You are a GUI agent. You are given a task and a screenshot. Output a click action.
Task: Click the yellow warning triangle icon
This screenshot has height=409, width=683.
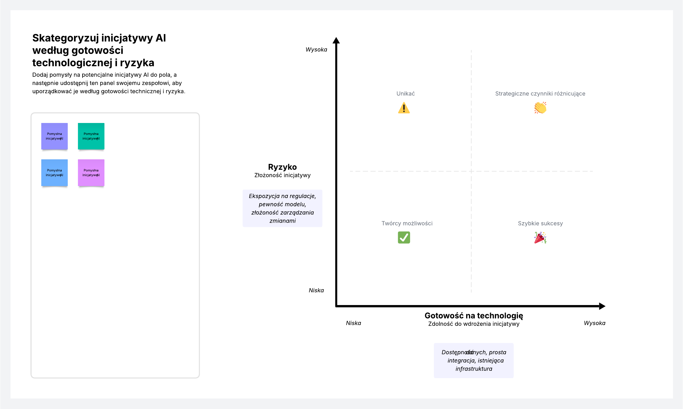pos(404,108)
